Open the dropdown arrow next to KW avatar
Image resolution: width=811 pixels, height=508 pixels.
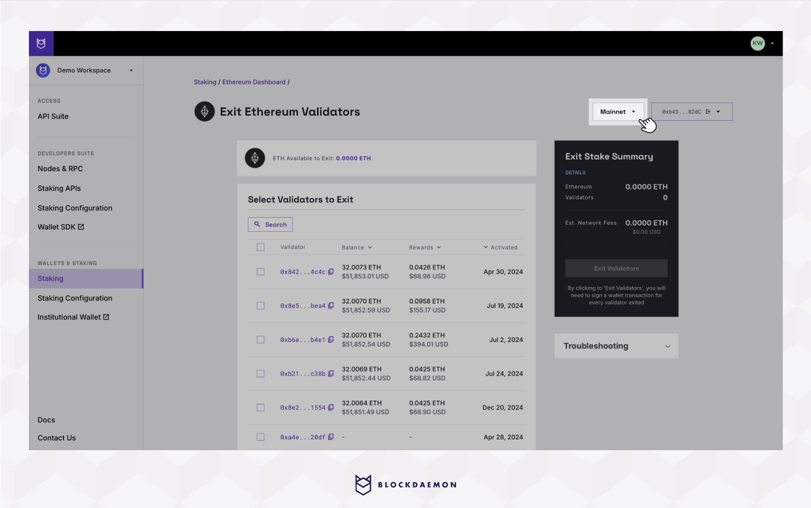[772, 43]
